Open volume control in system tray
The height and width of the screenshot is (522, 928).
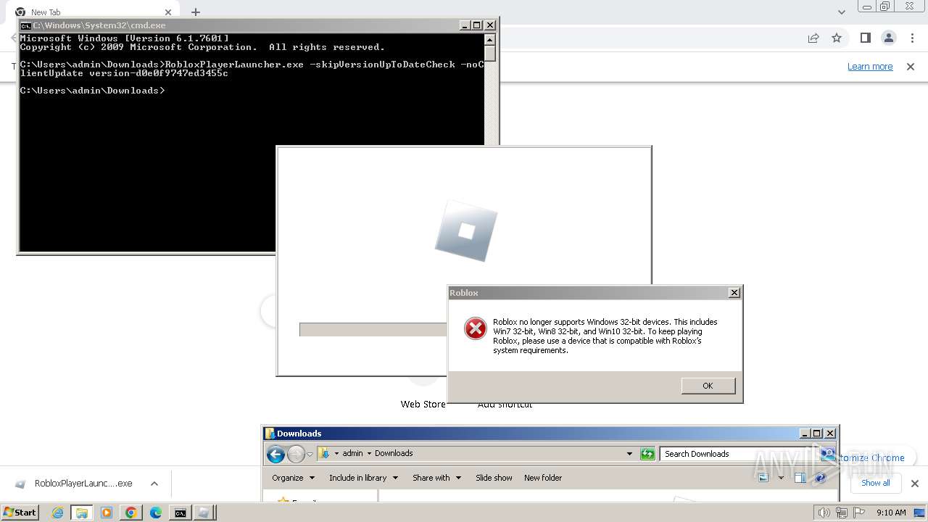824,513
